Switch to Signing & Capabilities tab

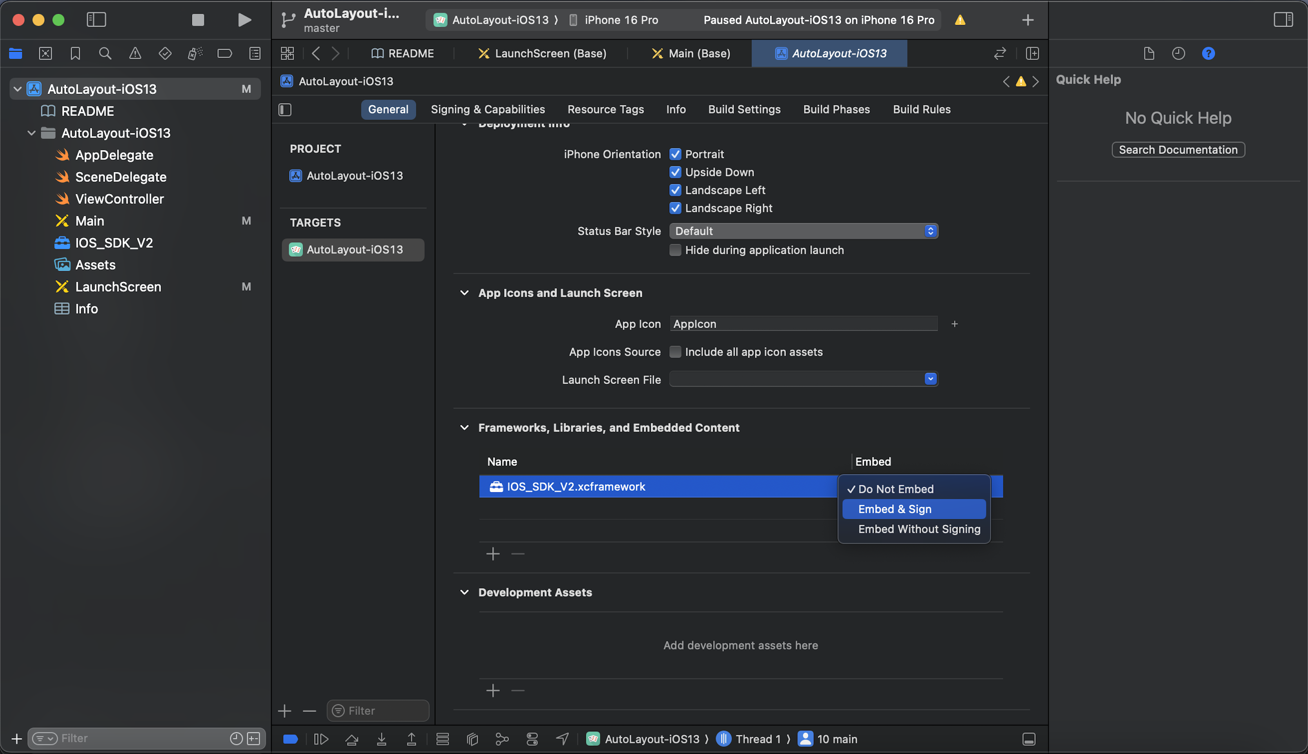point(488,109)
